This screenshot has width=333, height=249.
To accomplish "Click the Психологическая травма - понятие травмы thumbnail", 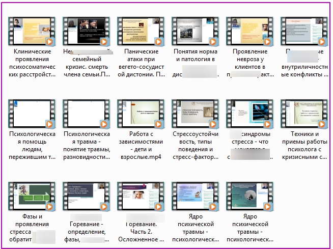I will coord(86,114).
